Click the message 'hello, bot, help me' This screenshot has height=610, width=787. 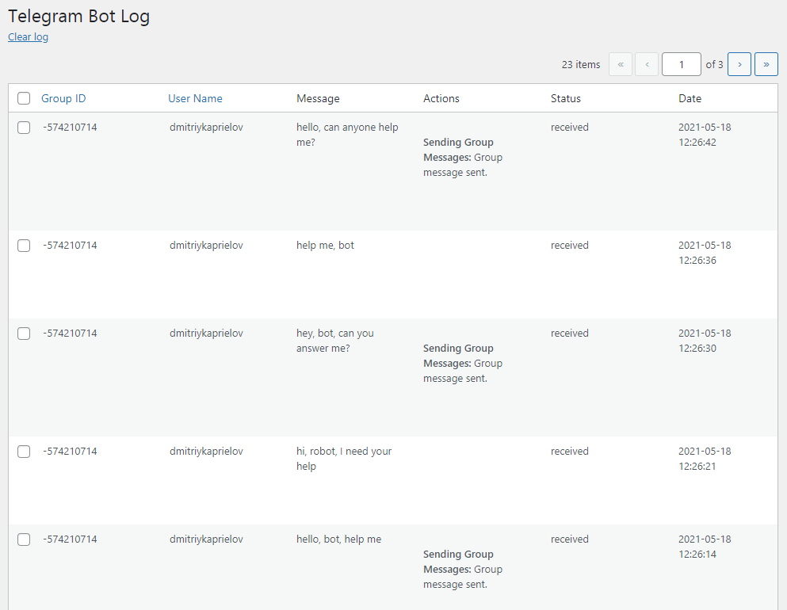338,539
